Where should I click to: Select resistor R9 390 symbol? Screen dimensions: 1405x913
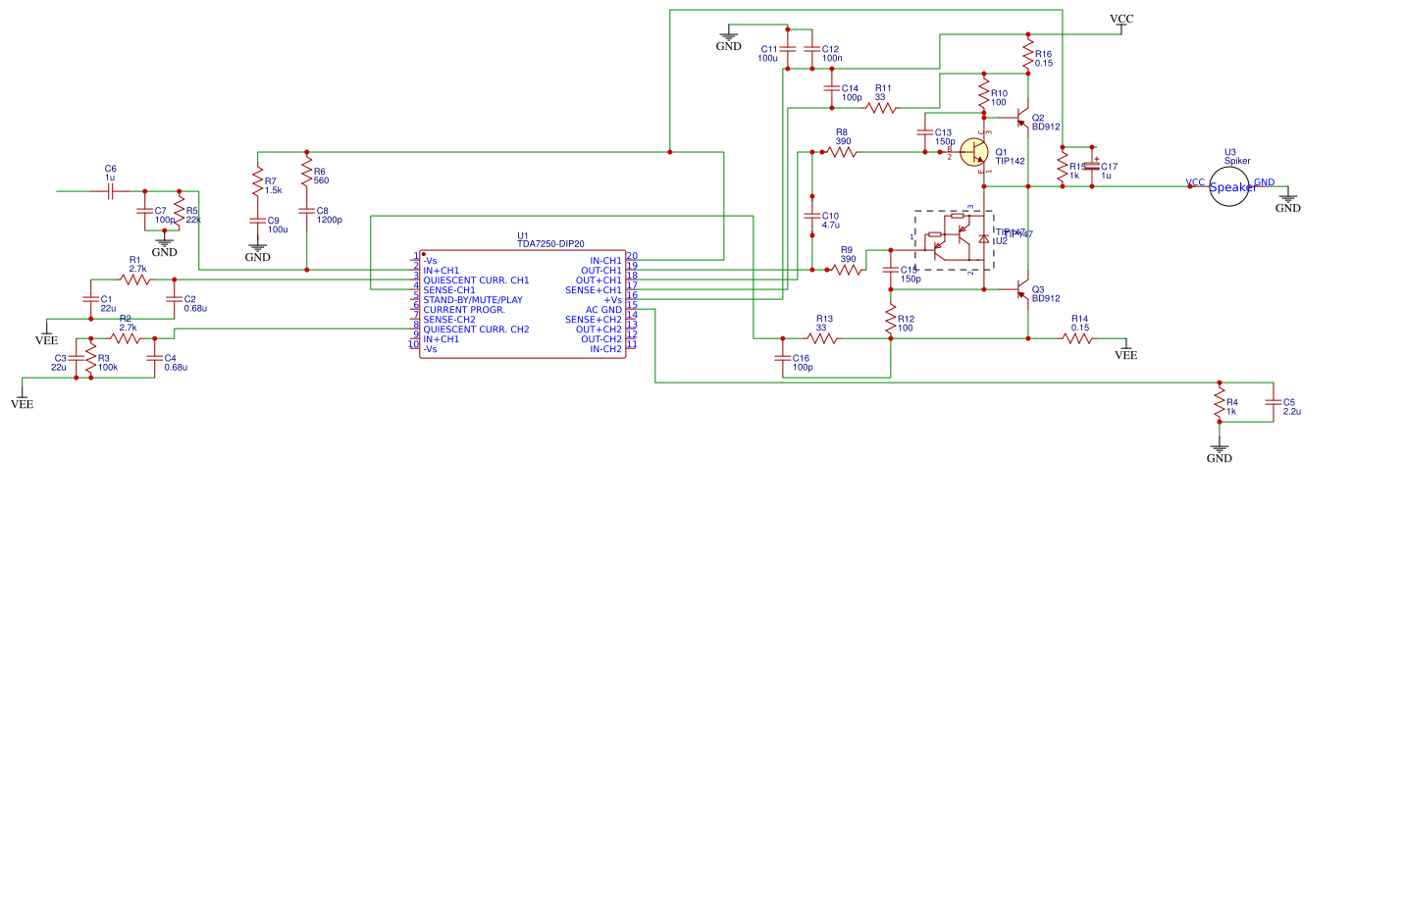(x=847, y=270)
